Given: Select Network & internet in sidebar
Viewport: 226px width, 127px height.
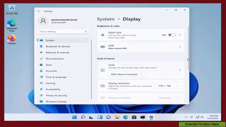Looking at the screenshot, I should pos(63,53).
